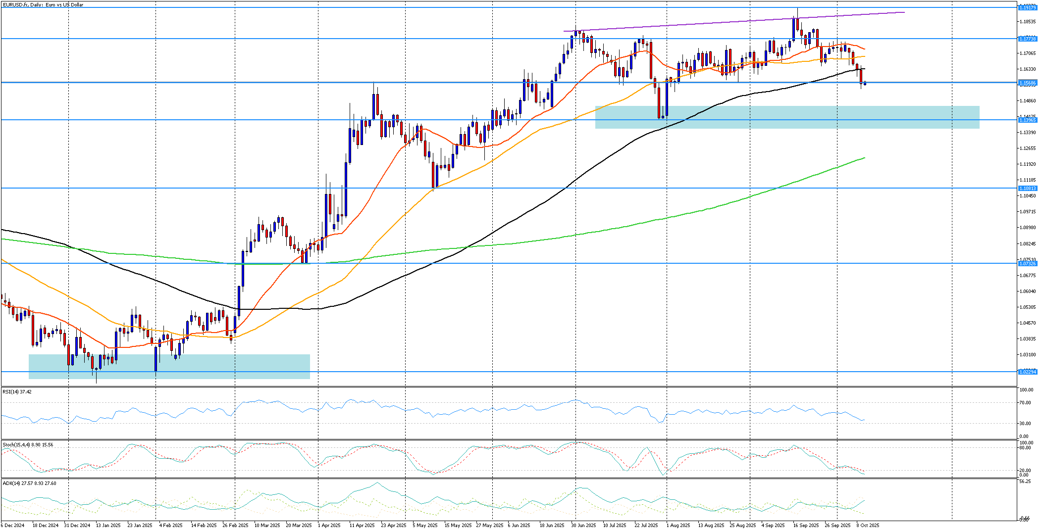The image size is (1043, 531).
Task: Select the 1 Apr 2025 date label
Action: 329,525
